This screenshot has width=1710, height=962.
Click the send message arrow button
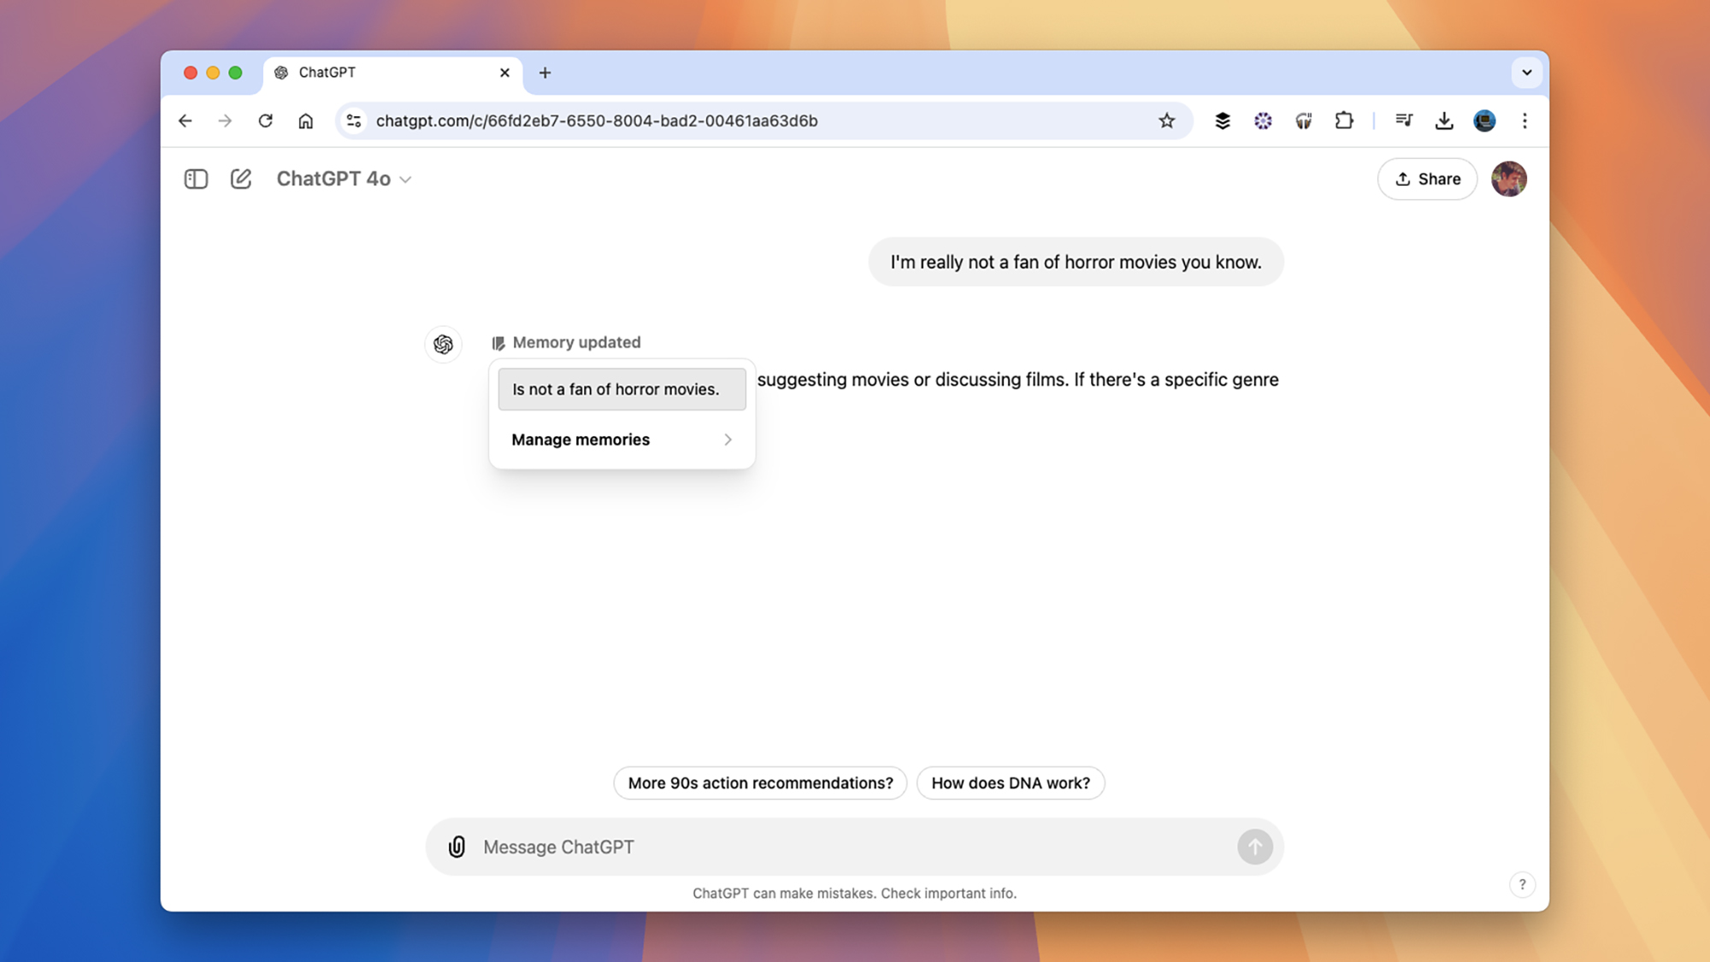1253,846
